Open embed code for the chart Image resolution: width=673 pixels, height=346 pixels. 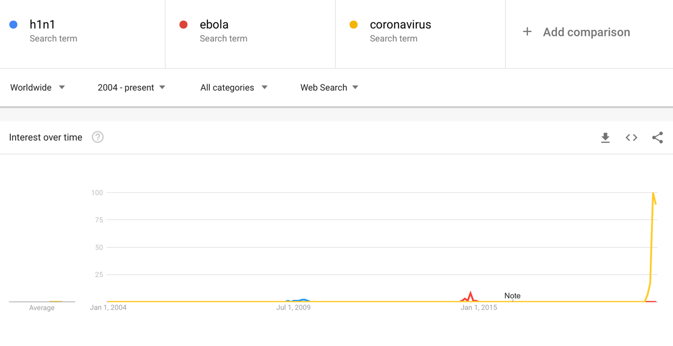click(631, 138)
